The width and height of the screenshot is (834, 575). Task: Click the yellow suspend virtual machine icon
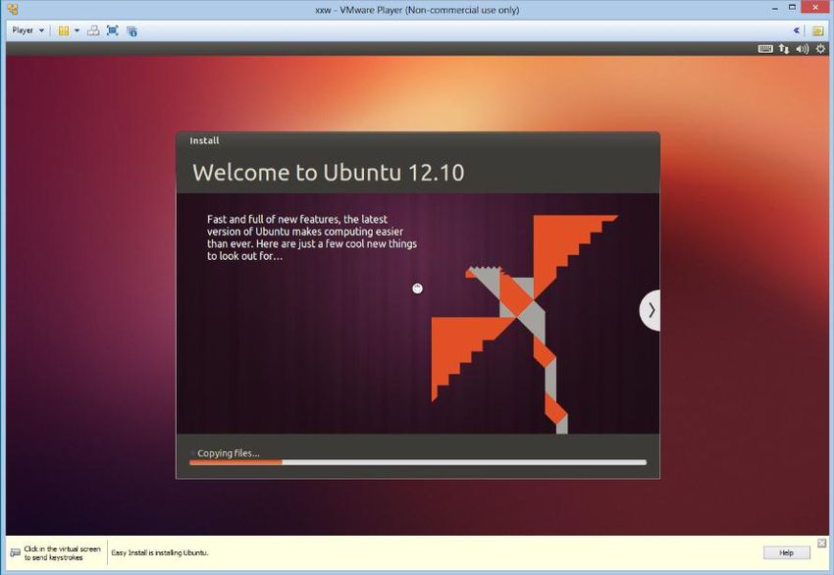(64, 30)
